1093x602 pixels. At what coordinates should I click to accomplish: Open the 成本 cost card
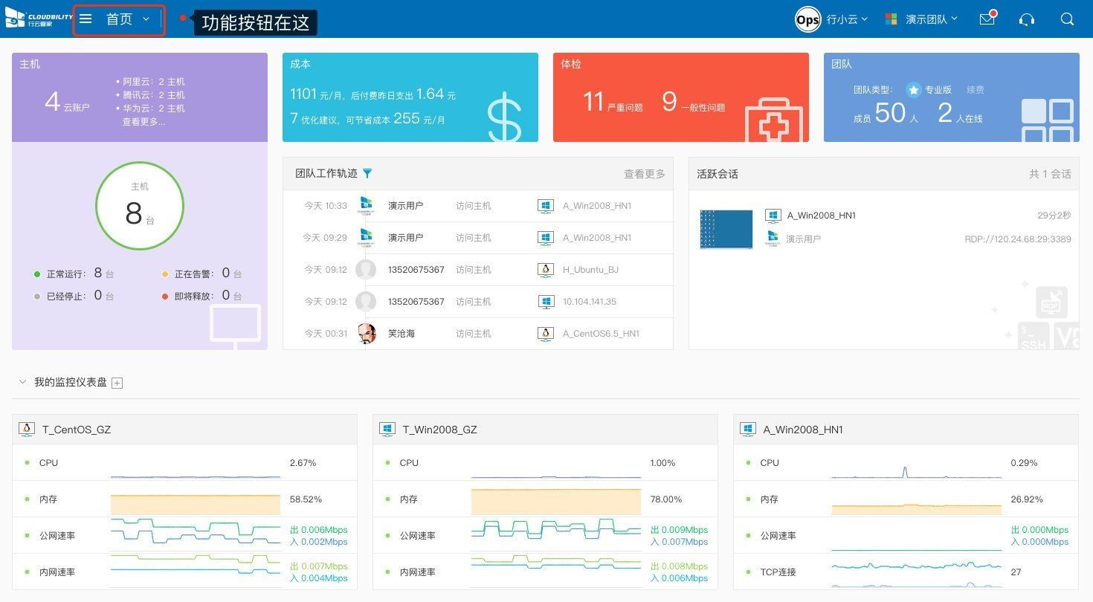(410, 97)
